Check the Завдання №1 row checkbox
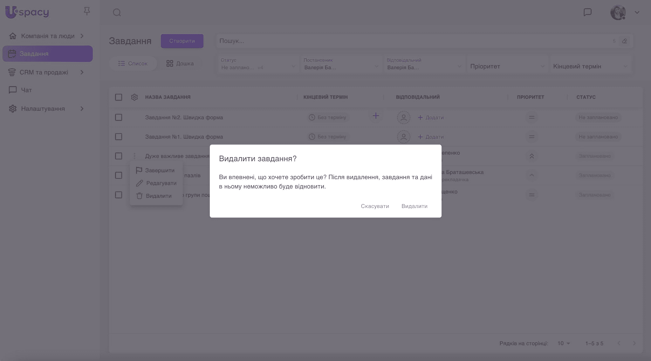The width and height of the screenshot is (651, 361). [x=119, y=137]
